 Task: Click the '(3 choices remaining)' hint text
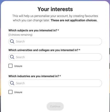20,35
